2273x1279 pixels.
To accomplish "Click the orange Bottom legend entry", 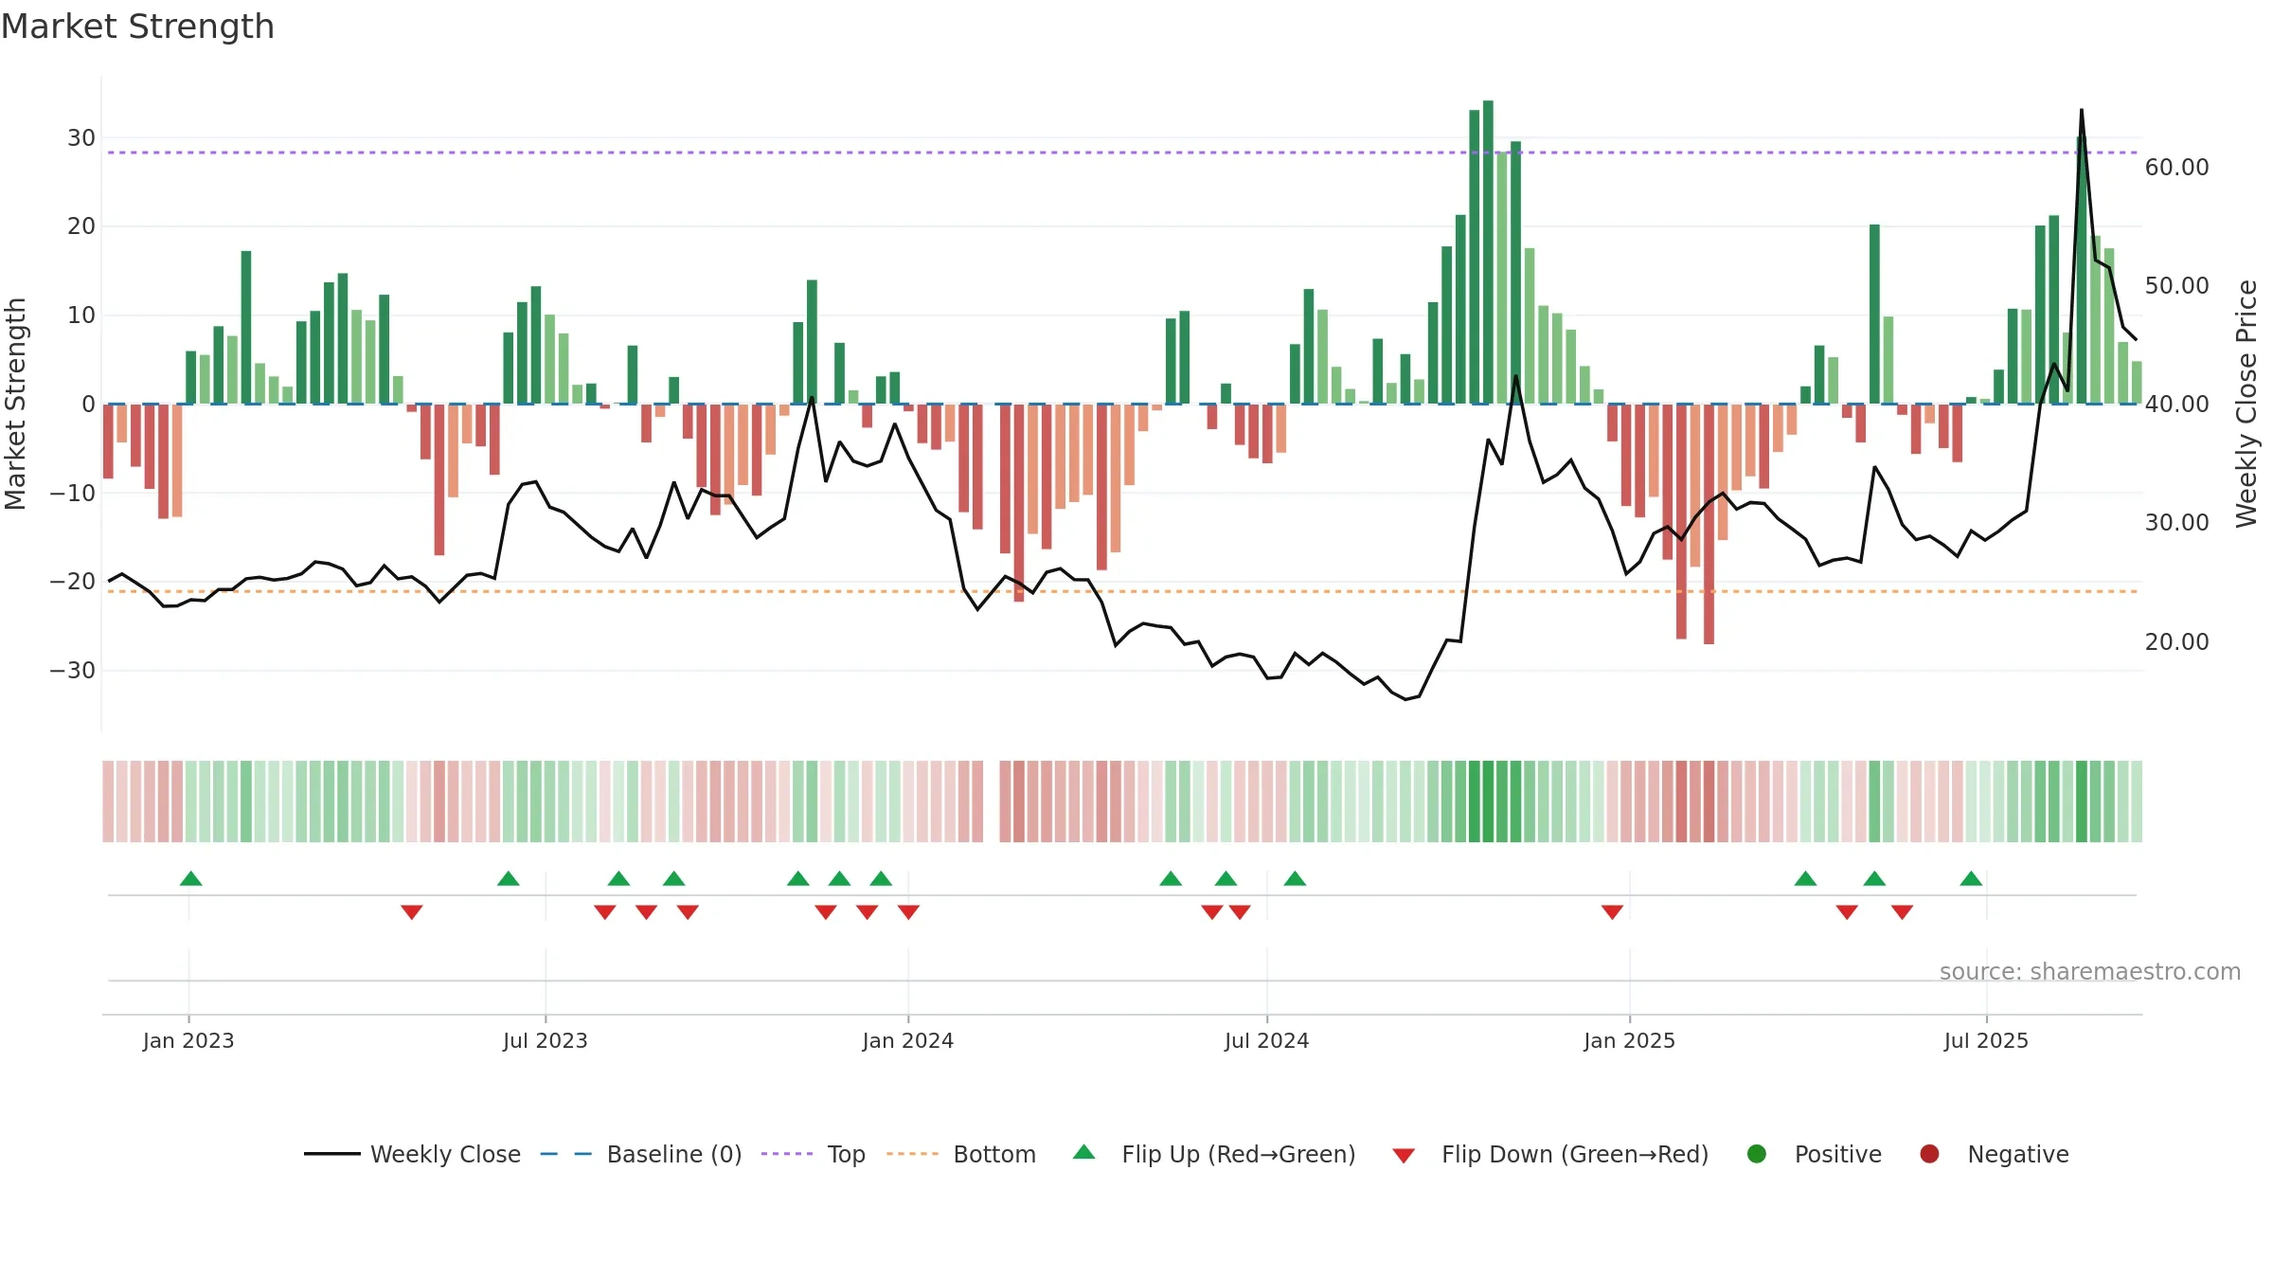I will (x=961, y=1154).
